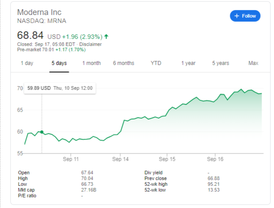Viewport: 274px width, 208px height.
Task: Click the NASDAQ: MRNA ticker text
Action: [x=42, y=21]
